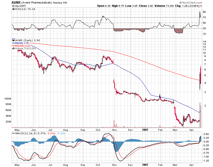The height and width of the screenshot is (167, 213).
Task: Click the red down arrow after Chg
Action: 201,6
